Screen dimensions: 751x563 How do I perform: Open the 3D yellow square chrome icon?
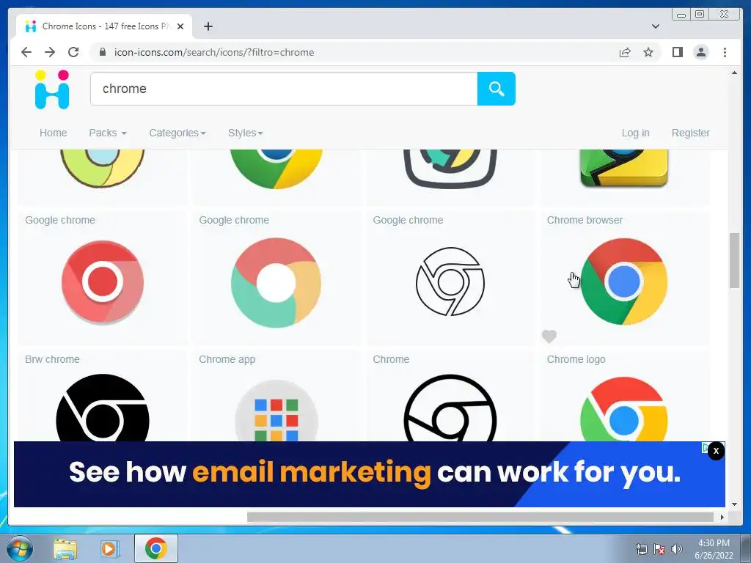[x=624, y=168]
